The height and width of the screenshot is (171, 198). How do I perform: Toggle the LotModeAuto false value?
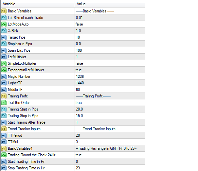79,24
